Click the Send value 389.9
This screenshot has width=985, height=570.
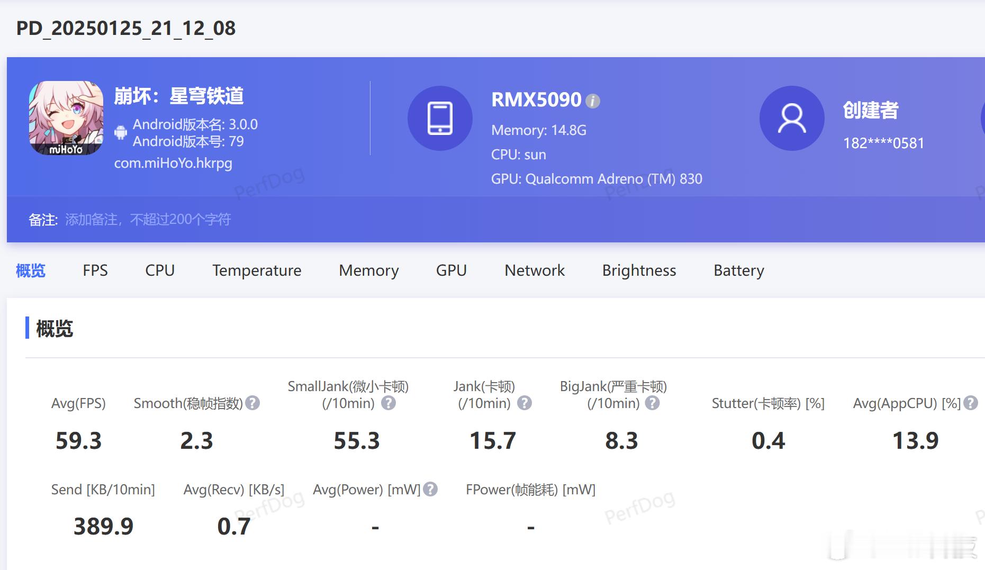tap(103, 527)
